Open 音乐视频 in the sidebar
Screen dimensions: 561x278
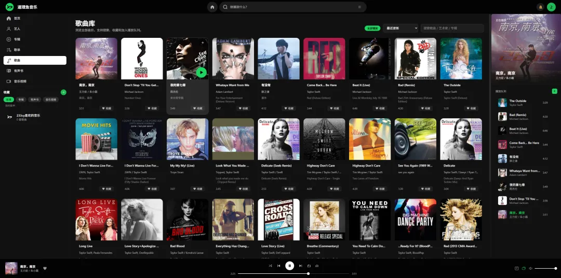[x=35, y=81]
